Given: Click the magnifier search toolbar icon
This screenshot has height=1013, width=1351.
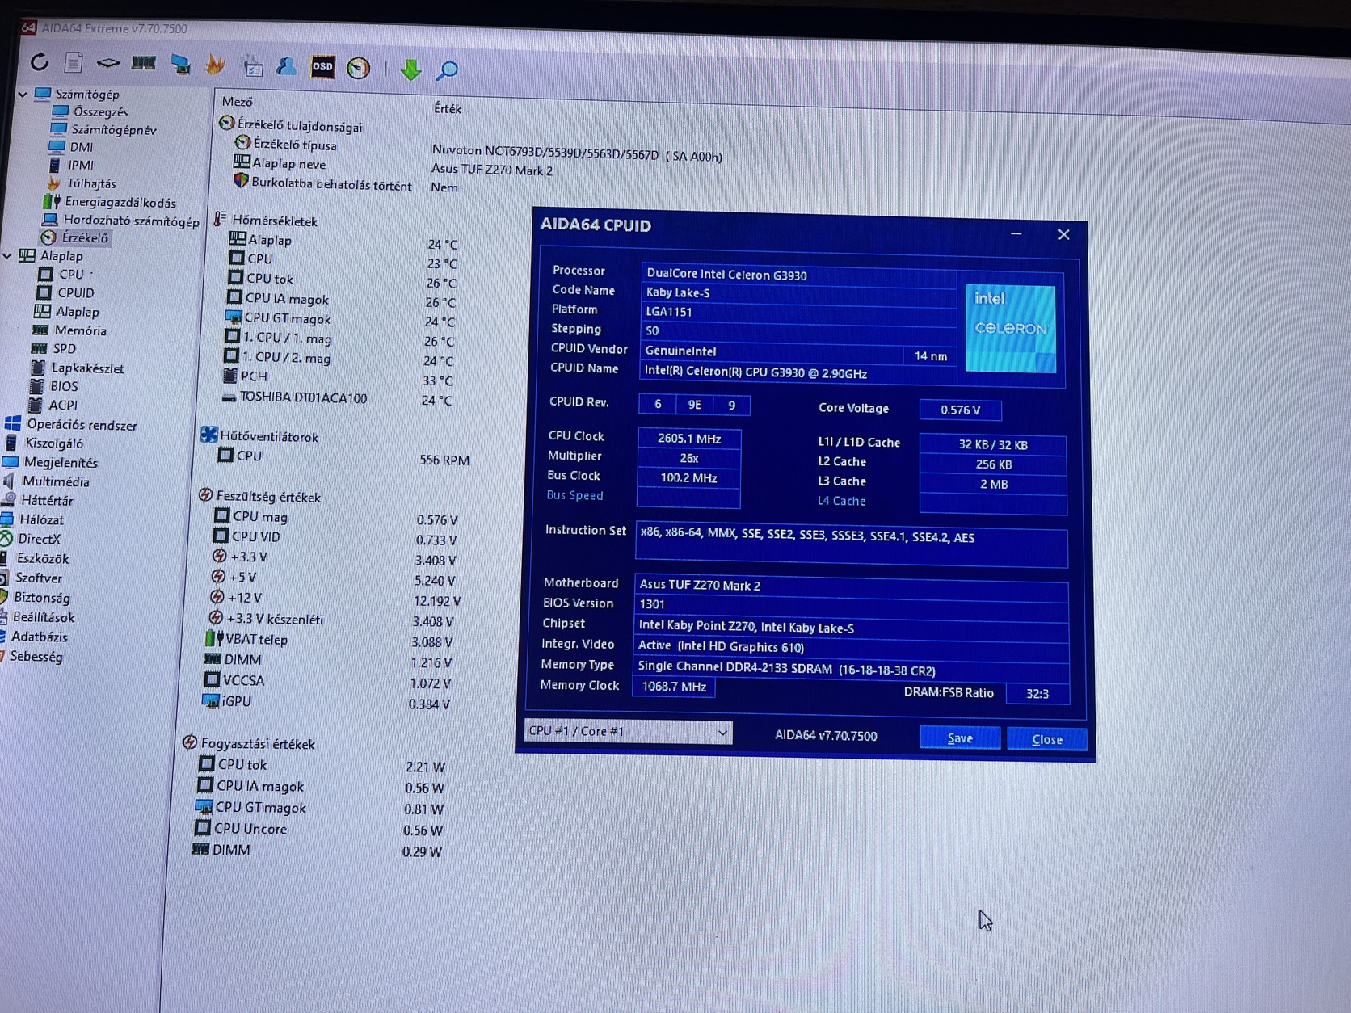Looking at the screenshot, I should 447,70.
